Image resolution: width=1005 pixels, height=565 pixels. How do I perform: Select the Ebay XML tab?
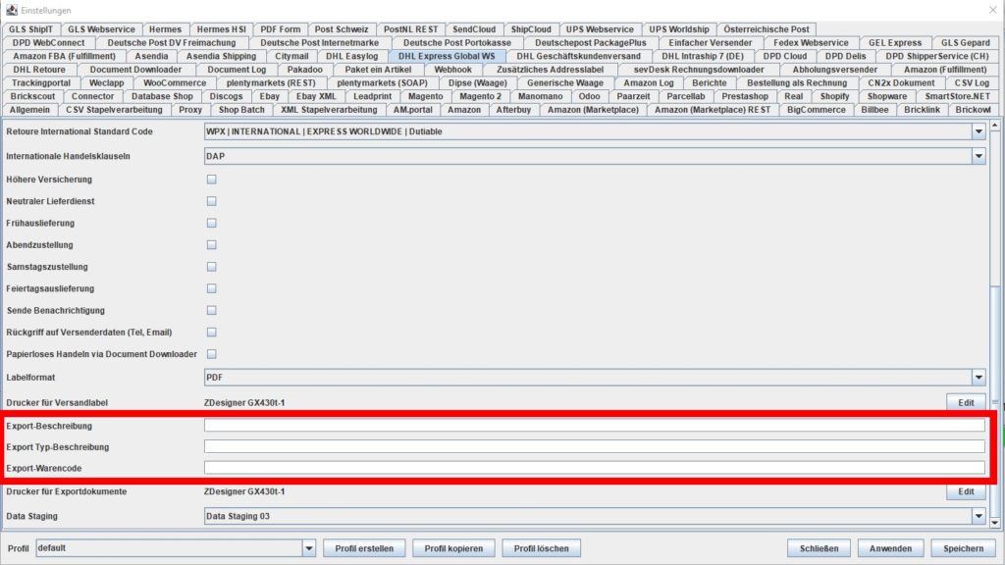[x=316, y=96]
